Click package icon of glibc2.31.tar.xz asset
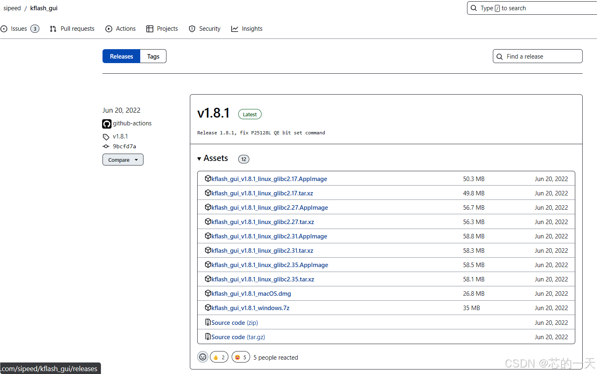 coord(208,250)
